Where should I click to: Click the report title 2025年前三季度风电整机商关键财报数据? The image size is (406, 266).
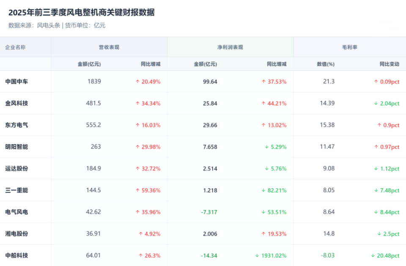click(x=81, y=13)
